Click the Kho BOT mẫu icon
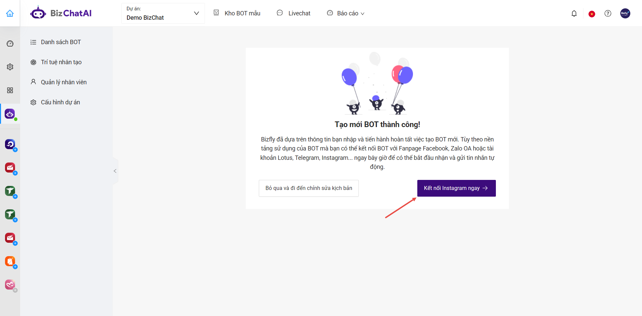Screen dimensions: 642x316 coord(216,13)
